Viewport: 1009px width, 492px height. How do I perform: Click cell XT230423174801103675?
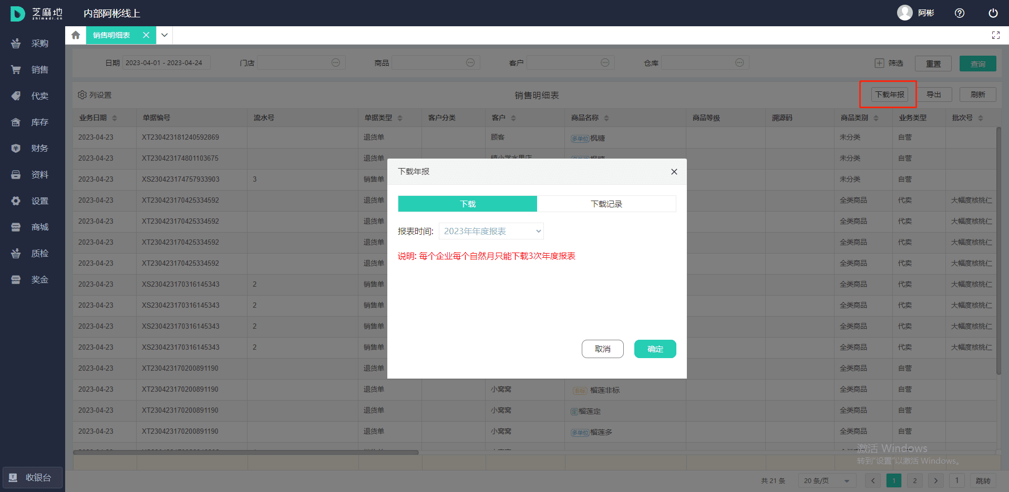point(180,159)
